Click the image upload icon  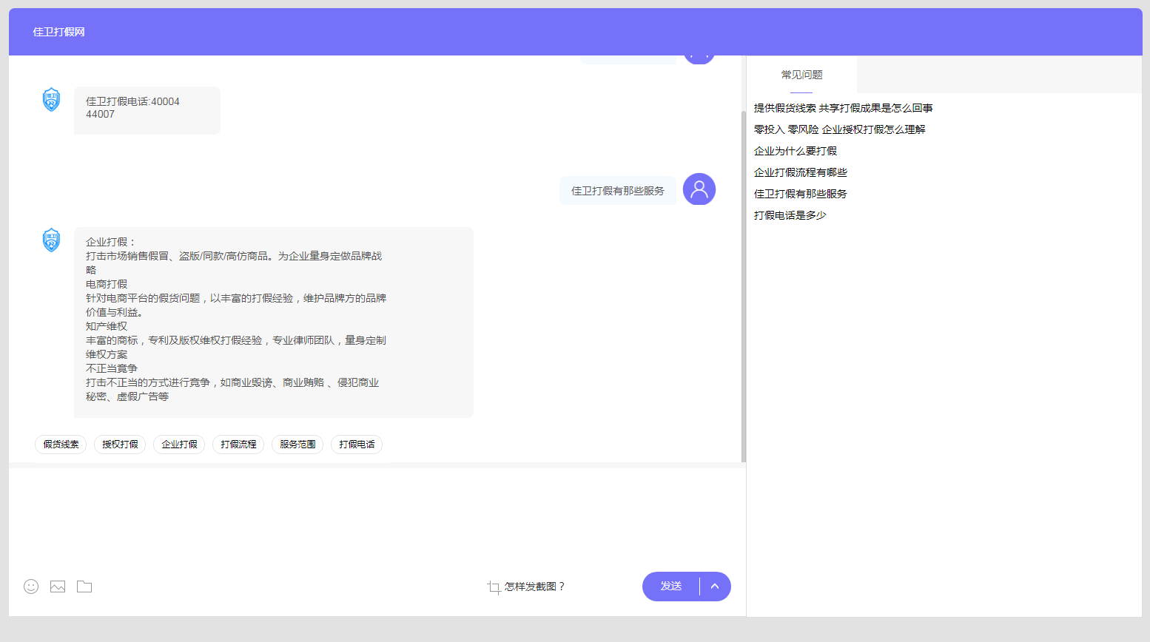point(57,586)
